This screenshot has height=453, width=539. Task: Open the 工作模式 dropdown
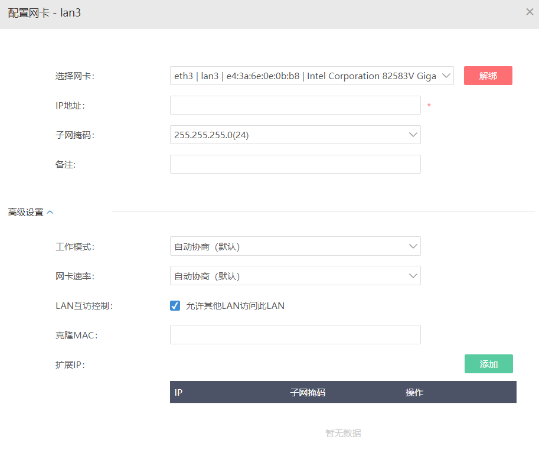coord(295,246)
